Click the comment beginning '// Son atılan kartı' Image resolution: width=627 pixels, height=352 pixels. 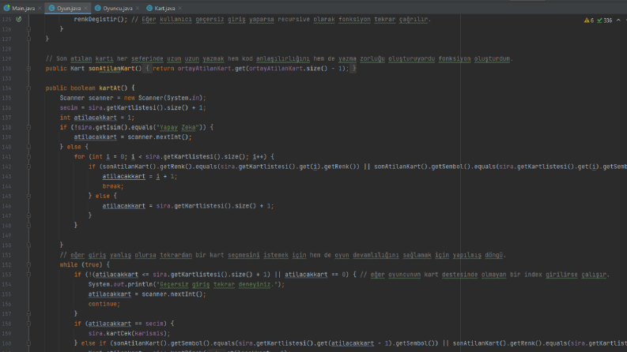pos(279,58)
